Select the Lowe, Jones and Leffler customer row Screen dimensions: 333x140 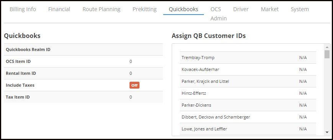pos(248,129)
